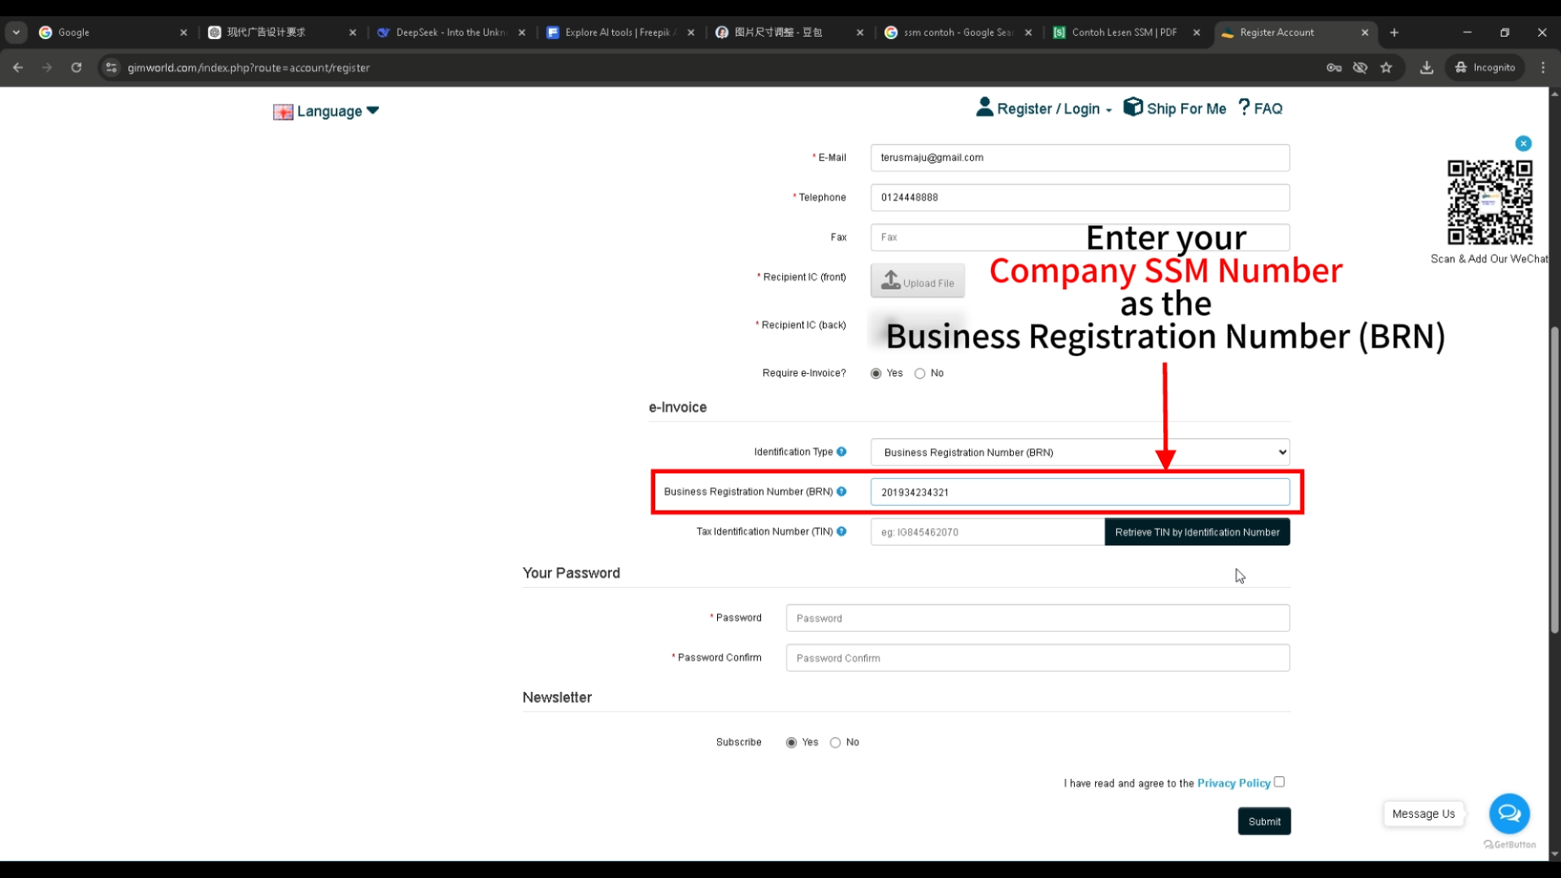Open the Identification Type dropdown
The image size is (1561, 878).
pos(1080,452)
